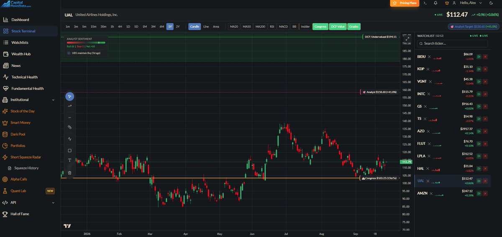
Task: Click the trash icon to delete drawings
Action: [x=70, y=173]
